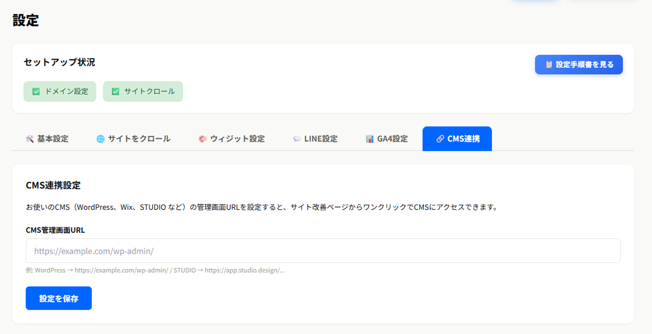Click the CMS連携設定 heading

(53, 185)
